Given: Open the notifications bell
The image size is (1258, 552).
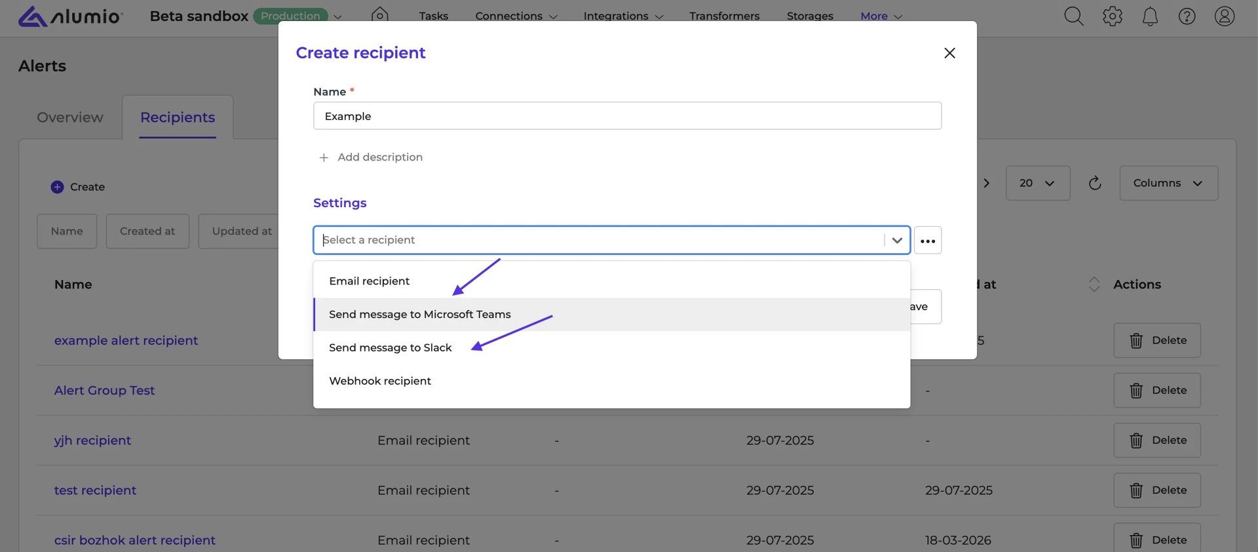Looking at the screenshot, I should [x=1150, y=16].
